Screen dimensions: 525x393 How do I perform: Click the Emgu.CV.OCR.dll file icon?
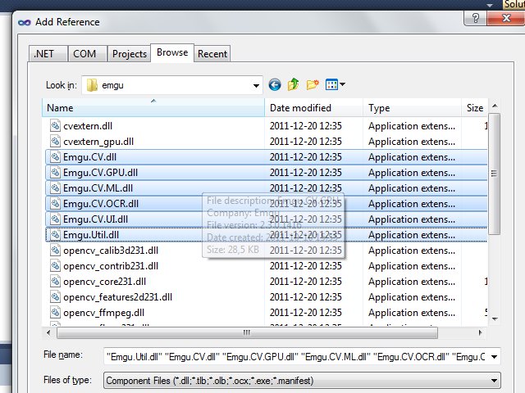[55, 204]
